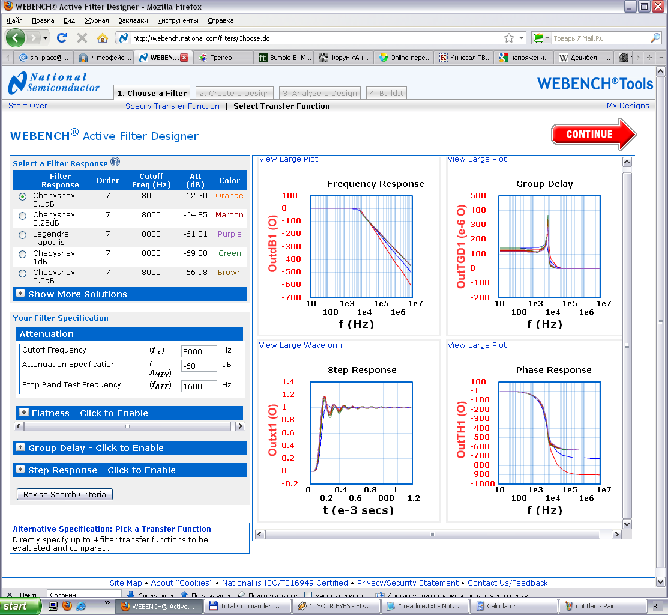The width and height of the screenshot is (668, 615).
Task: Click the National Semiconductor logo
Action: pos(53,83)
